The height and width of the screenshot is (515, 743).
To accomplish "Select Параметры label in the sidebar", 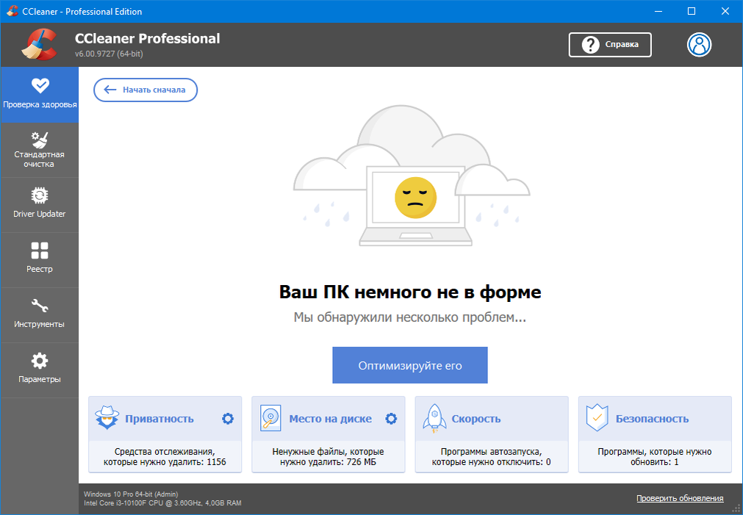I will [x=40, y=380].
